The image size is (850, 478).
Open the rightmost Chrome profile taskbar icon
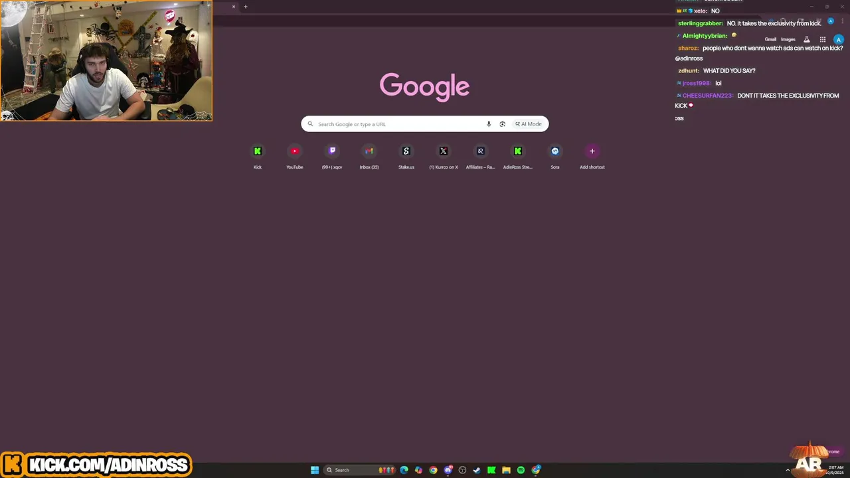click(x=536, y=470)
